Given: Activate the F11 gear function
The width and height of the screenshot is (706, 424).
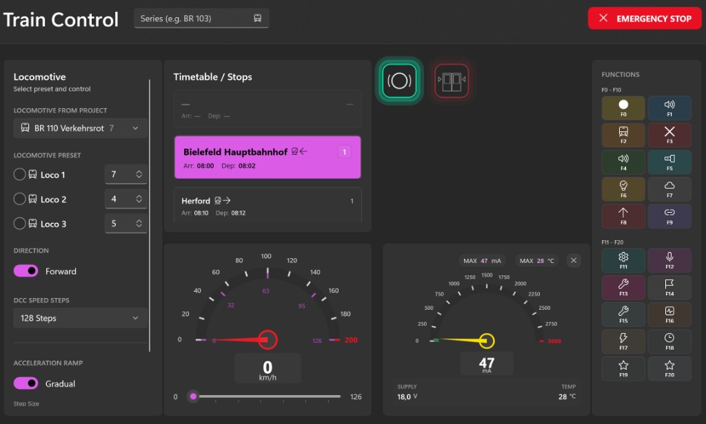Looking at the screenshot, I should point(623,260).
